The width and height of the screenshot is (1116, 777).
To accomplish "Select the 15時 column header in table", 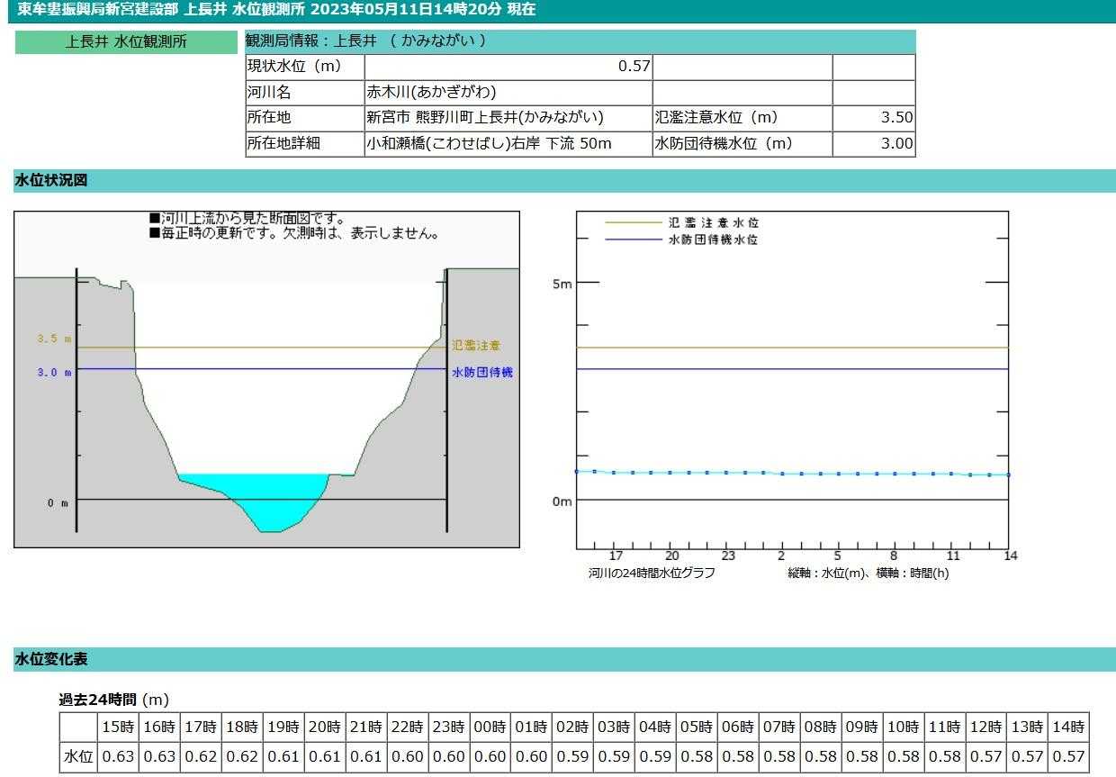I will [117, 727].
